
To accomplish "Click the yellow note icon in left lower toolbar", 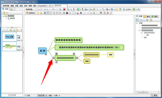I will tap(17, 30).
